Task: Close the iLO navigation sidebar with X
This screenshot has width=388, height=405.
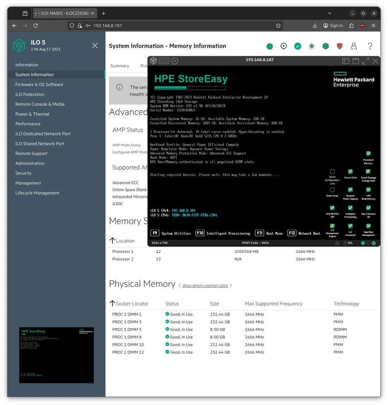Action: click(x=95, y=46)
